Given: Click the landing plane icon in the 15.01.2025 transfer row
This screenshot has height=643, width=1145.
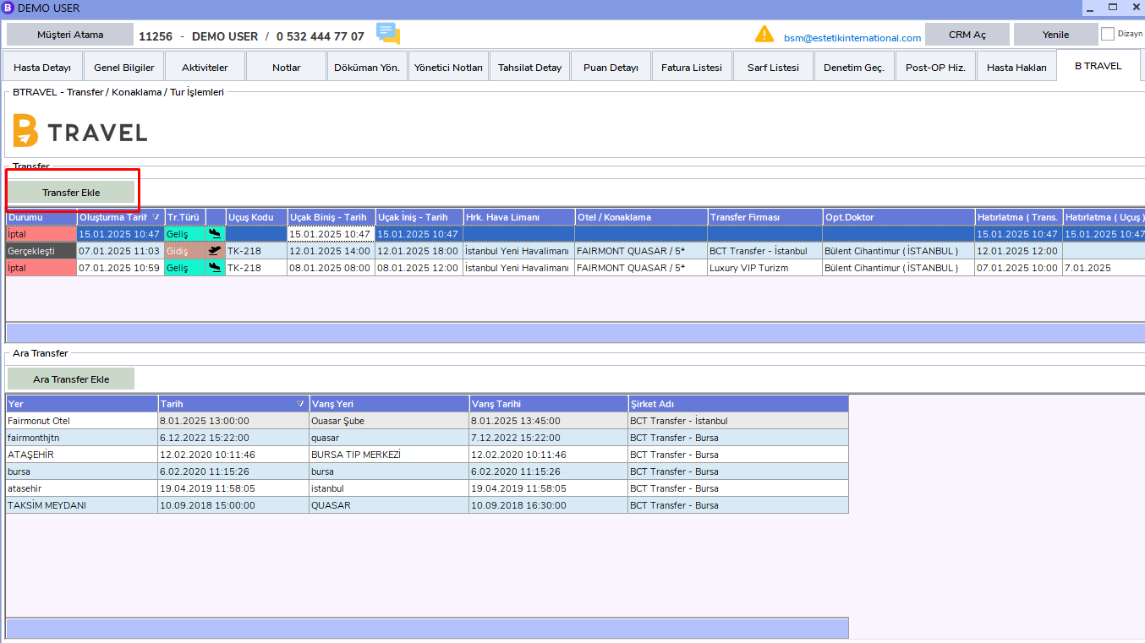Looking at the screenshot, I should (216, 234).
